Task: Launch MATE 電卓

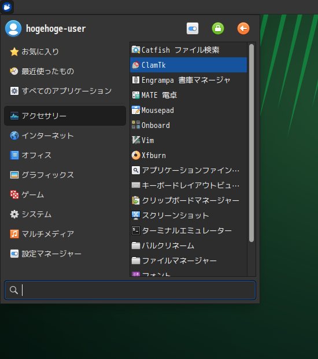Action: [188, 95]
